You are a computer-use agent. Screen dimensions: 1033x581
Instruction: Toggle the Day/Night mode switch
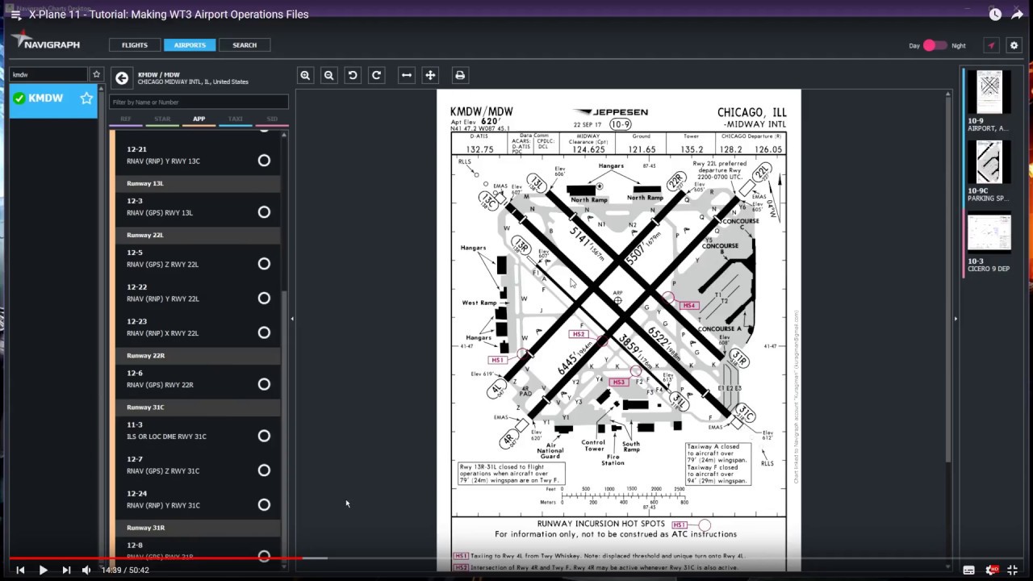click(x=935, y=45)
